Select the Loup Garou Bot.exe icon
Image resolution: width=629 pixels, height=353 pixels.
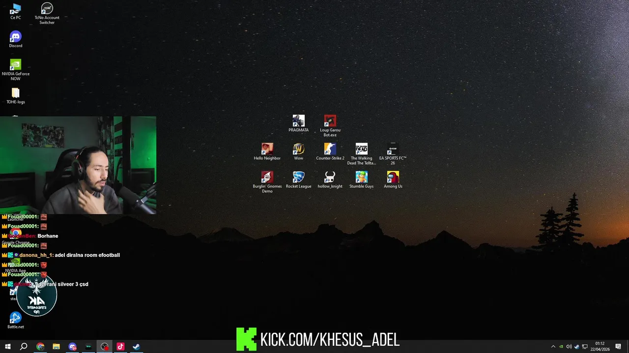point(330,126)
